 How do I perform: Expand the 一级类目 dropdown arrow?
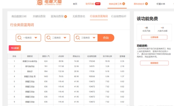tap(36, 38)
